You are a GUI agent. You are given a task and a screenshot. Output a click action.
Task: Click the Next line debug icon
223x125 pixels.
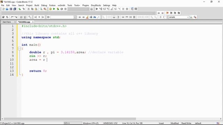click(x=105, y=9)
